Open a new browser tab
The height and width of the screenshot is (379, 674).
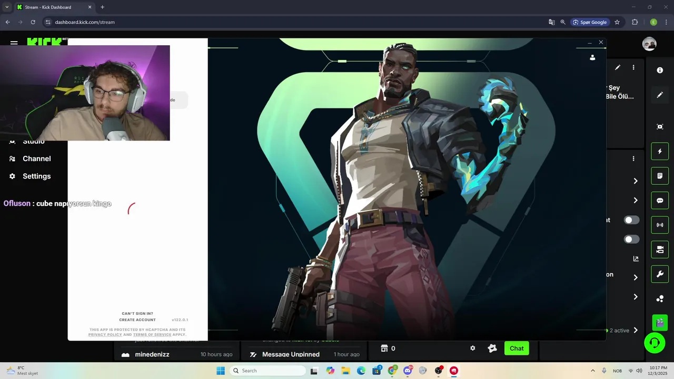[102, 7]
